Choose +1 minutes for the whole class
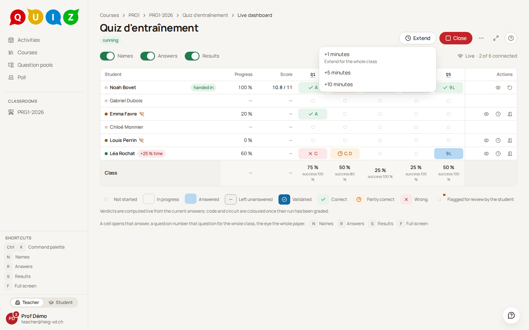This screenshot has height=330, width=529. [x=378, y=58]
